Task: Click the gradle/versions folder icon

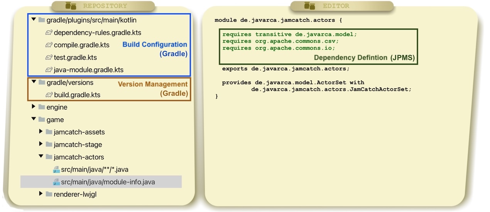Action: (x=42, y=82)
